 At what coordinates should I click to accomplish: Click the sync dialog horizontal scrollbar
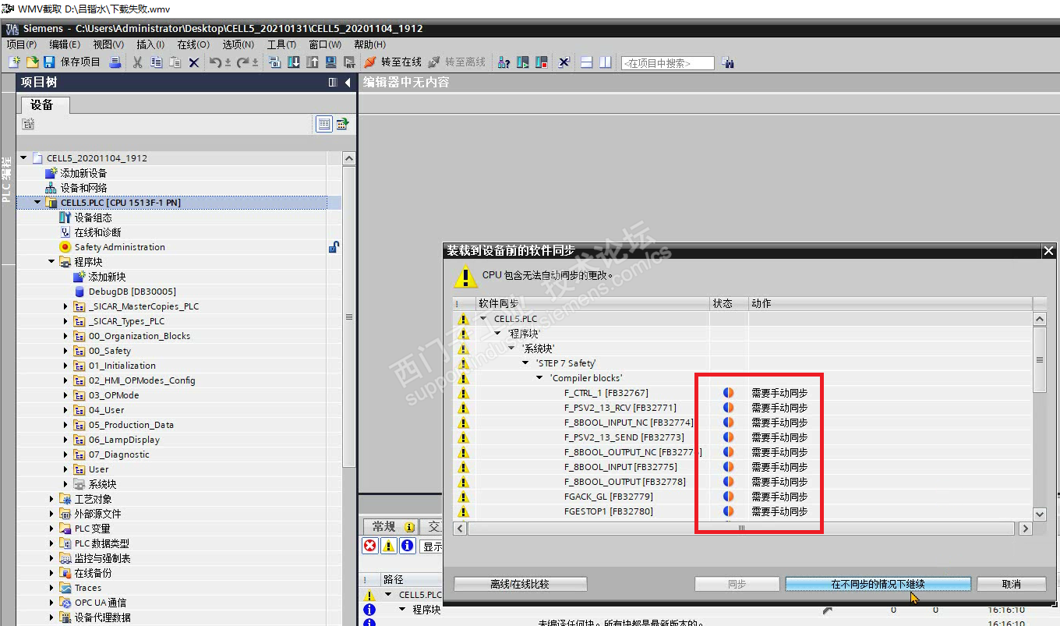click(x=741, y=529)
